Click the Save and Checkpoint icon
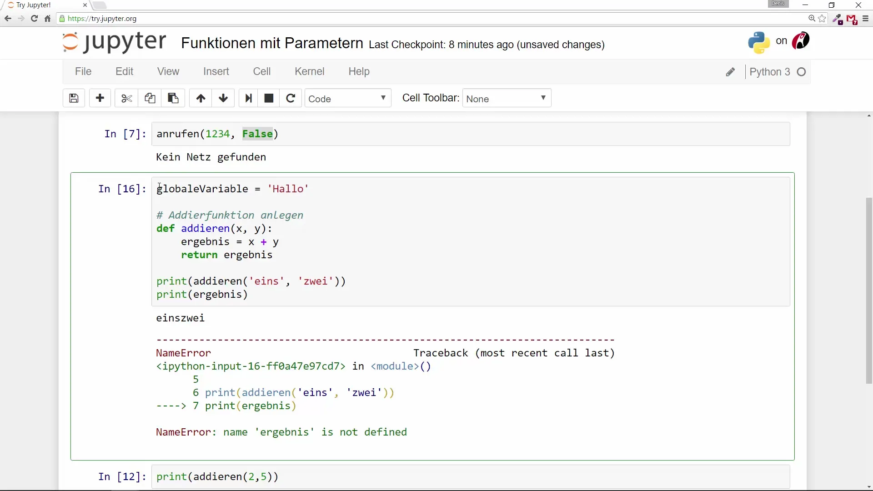 point(74,98)
